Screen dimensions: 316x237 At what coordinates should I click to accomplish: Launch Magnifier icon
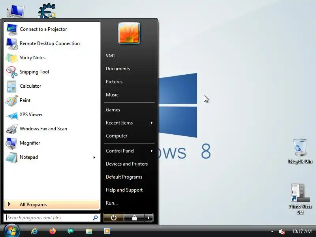coord(11,143)
